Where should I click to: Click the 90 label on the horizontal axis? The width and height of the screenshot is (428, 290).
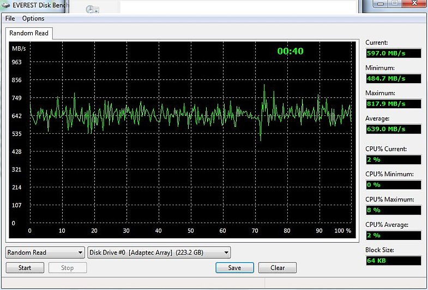click(x=319, y=231)
